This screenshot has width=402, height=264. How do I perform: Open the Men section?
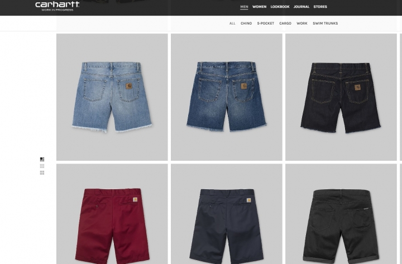coord(244,7)
